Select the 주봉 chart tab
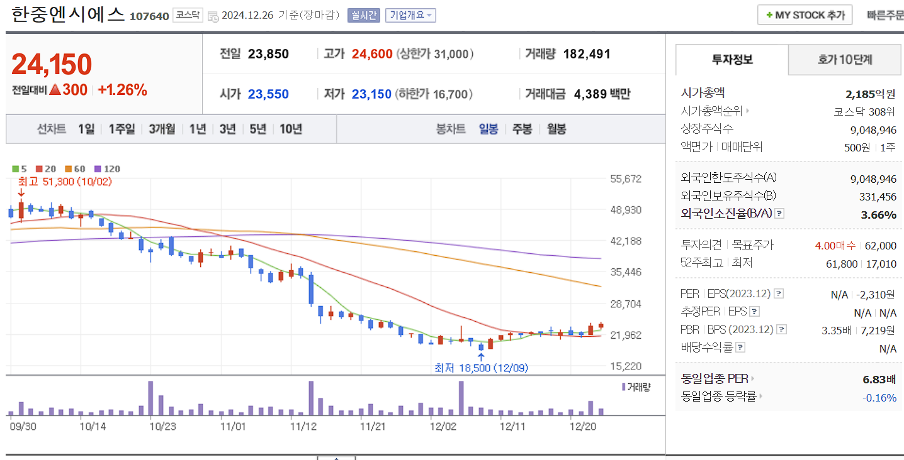The width and height of the screenshot is (904, 460). (x=522, y=129)
